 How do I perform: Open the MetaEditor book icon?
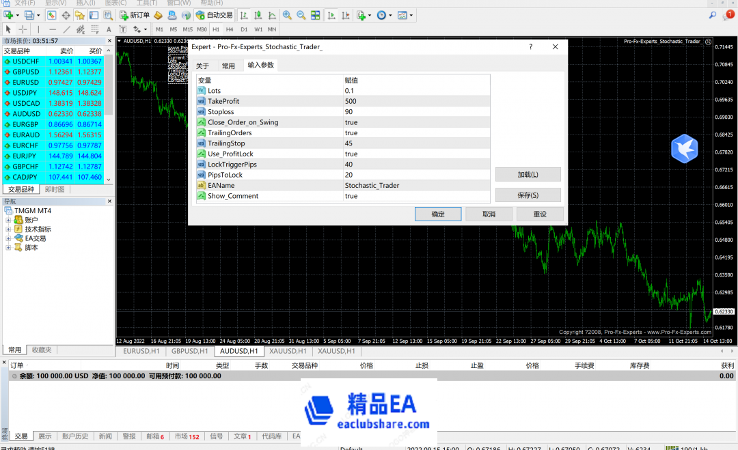[x=158, y=15]
